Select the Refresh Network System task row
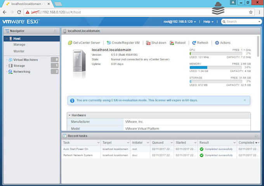264x186 pixels. pos(161,155)
